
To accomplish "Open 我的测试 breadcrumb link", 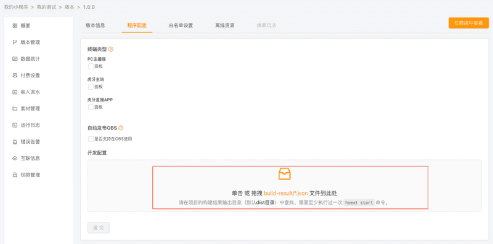I will tap(46, 7).
